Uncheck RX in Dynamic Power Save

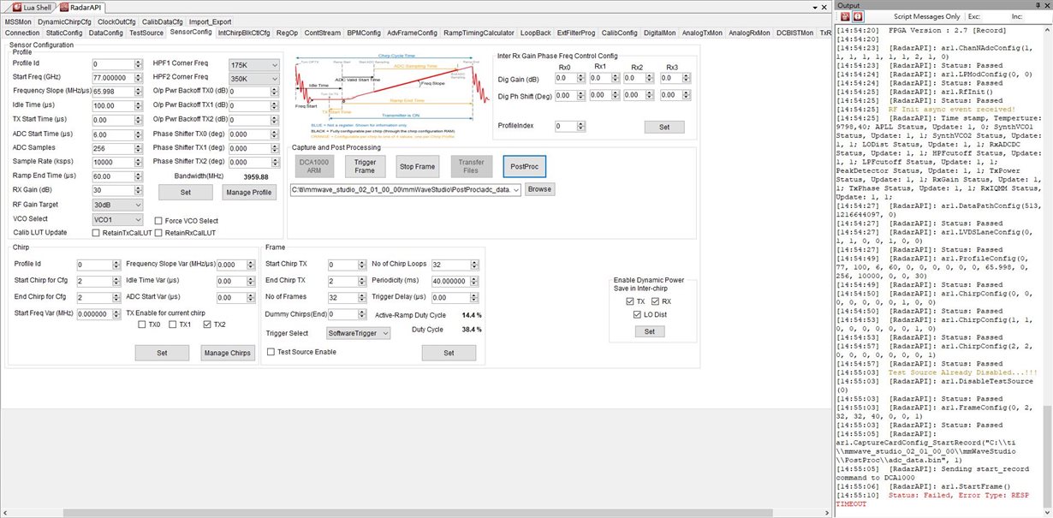[657, 301]
